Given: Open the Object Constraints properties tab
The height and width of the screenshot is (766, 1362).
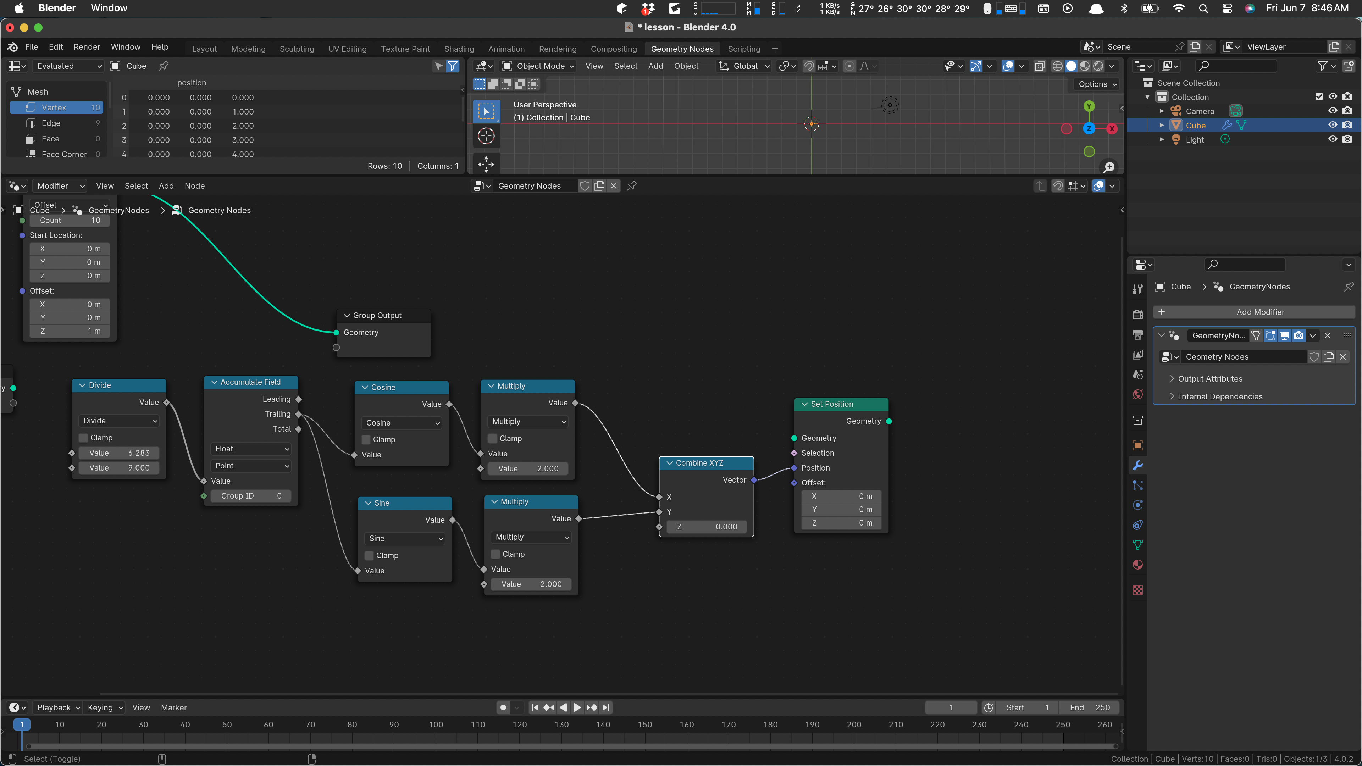Looking at the screenshot, I should (x=1138, y=525).
